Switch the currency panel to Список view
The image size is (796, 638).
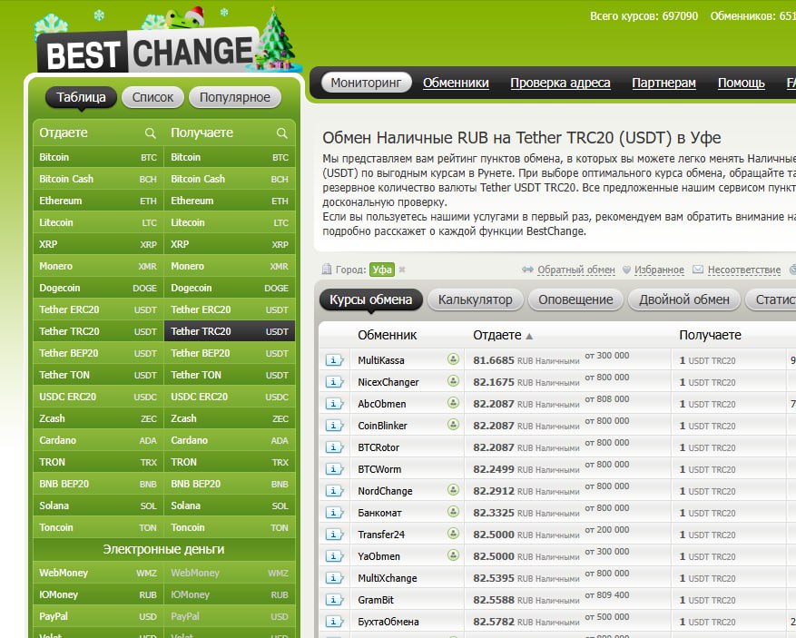(x=152, y=97)
